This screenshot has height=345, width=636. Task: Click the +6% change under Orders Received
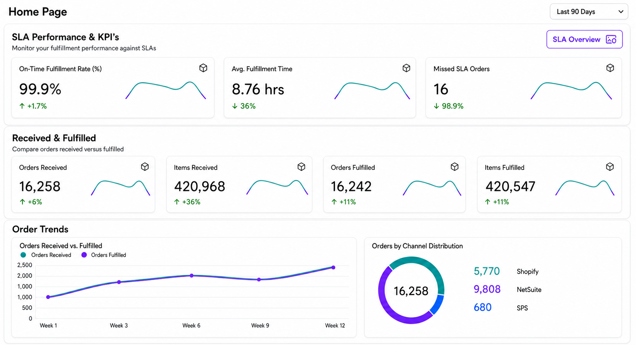tap(31, 202)
